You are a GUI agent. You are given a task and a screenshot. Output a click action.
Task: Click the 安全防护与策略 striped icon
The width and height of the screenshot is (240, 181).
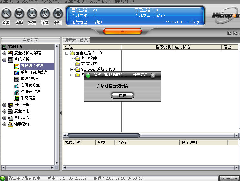click(x=10, y=53)
